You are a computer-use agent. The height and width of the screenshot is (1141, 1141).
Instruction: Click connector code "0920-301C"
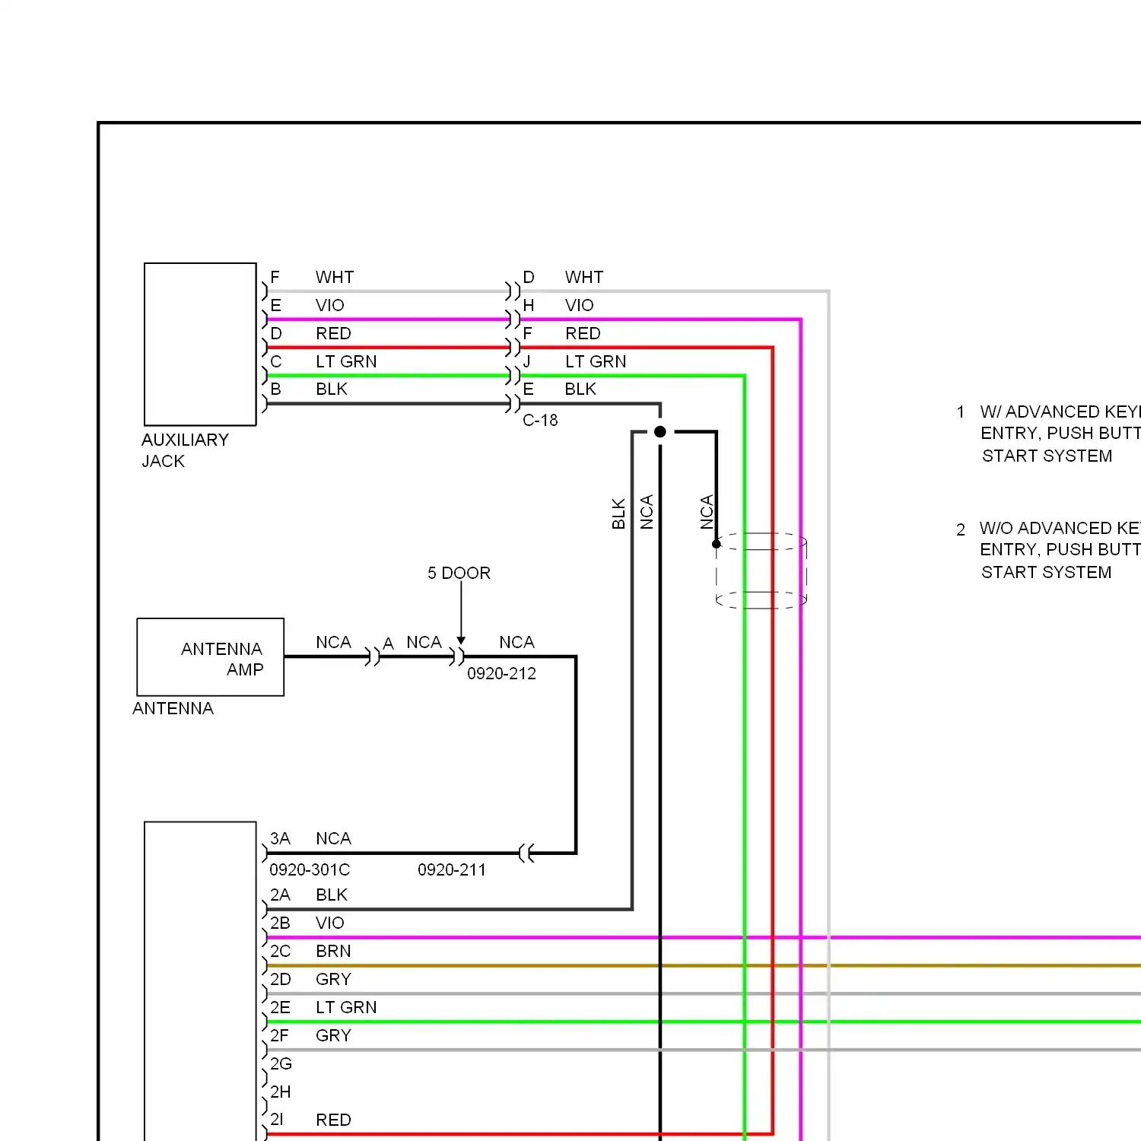[x=310, y=869]
